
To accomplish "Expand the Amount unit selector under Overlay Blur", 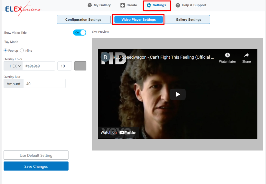I will [13, 84].
